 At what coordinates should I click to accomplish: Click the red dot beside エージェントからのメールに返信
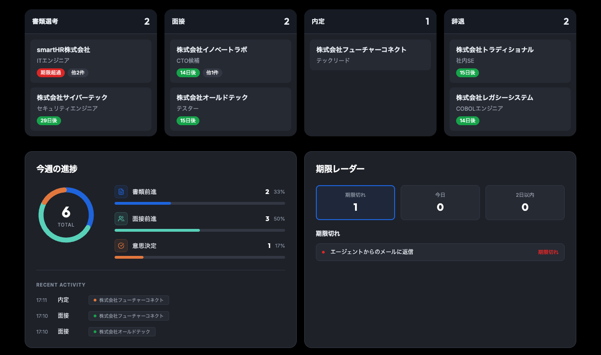click(323, 252)
